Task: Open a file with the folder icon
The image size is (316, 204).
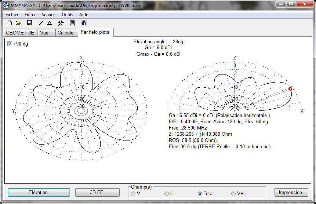Action: pos(19,23)
